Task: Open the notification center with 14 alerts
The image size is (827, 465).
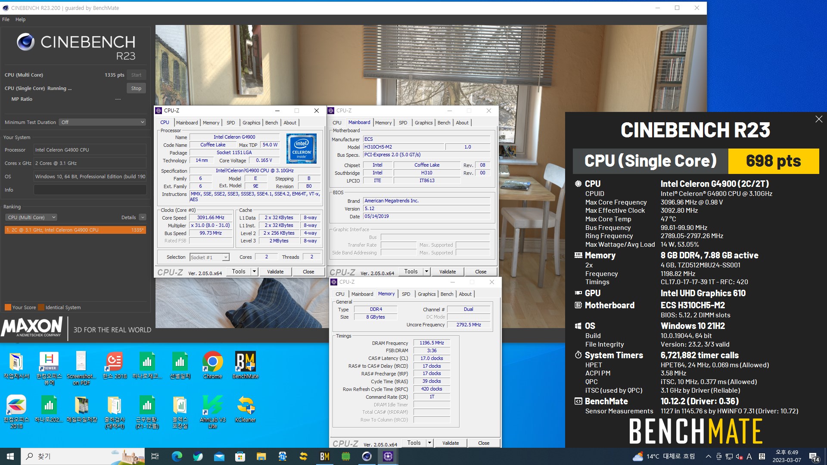Action: coord(814,456)
